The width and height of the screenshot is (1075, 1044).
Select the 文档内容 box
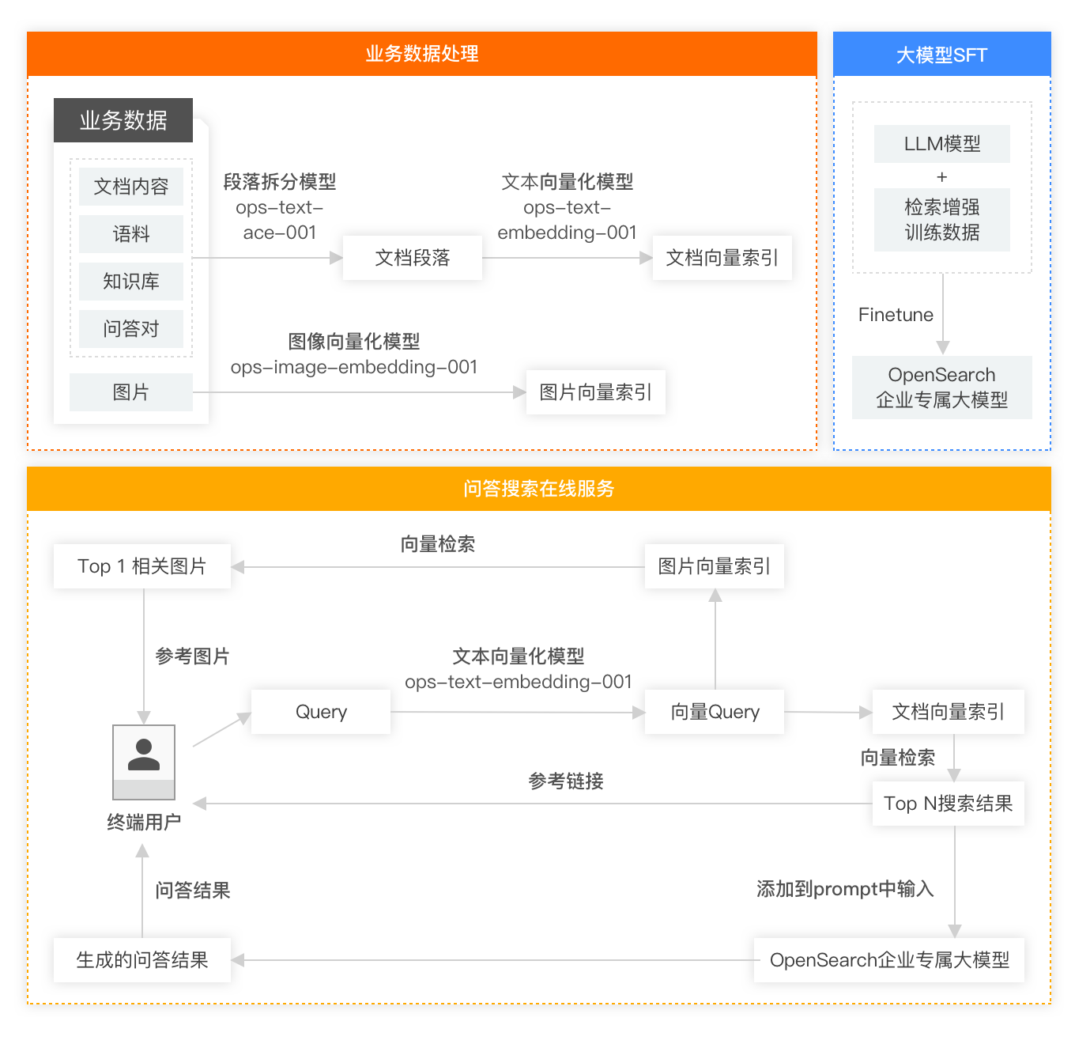131,187
